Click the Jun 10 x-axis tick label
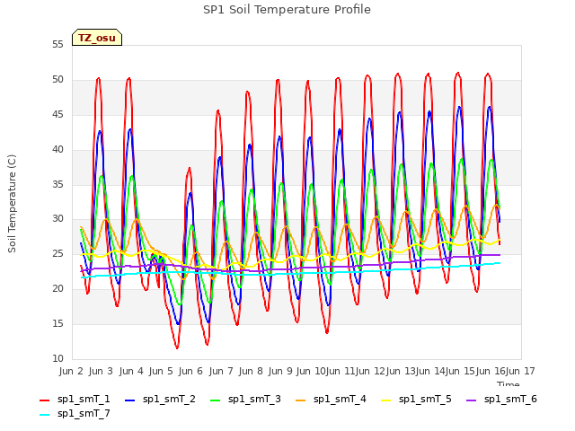Image resolution: width=575 pixels, height=431 pixels. pyautogui.click(x=311, y=371)
